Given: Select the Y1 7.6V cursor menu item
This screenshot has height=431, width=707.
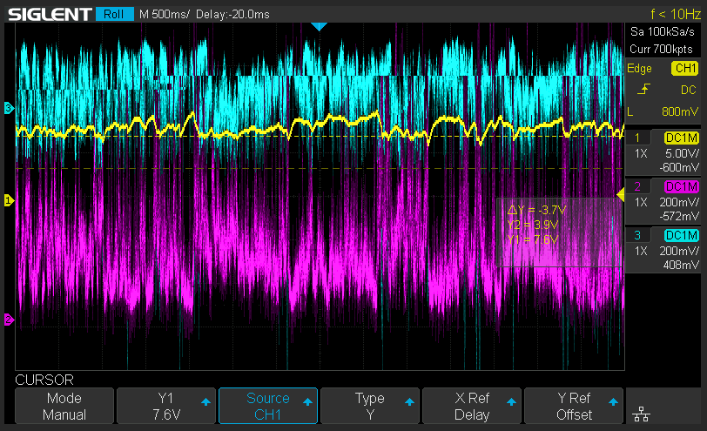Looking at the screenshot, I should [166, 406].
